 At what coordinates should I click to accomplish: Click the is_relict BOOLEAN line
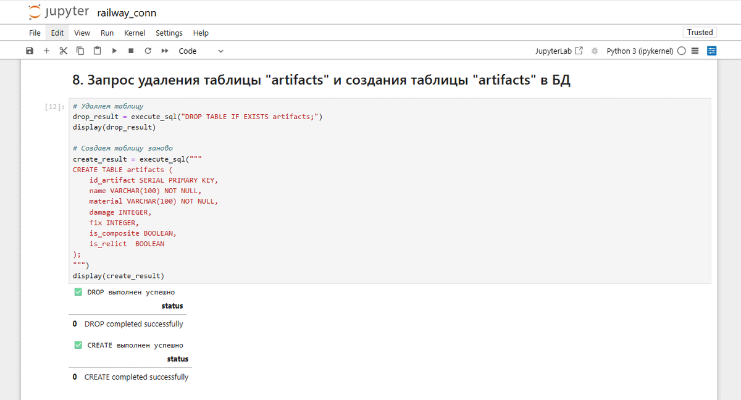127,244
